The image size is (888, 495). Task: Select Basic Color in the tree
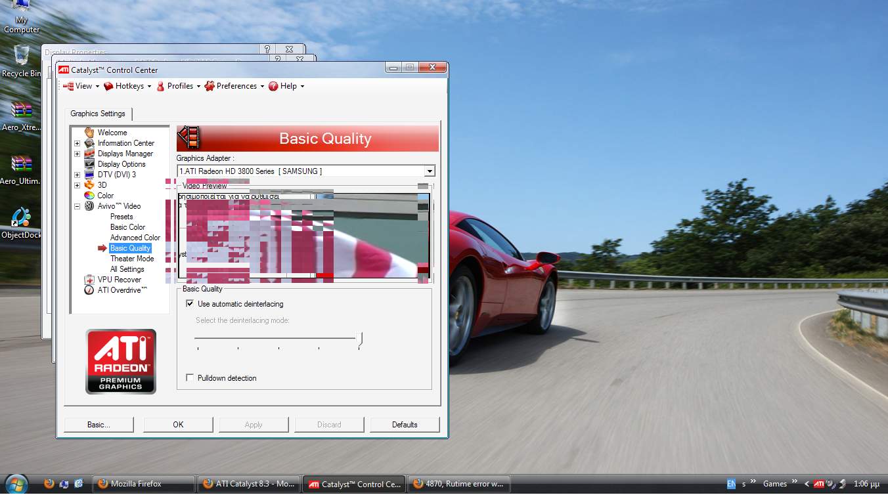(x=127, y=227)
